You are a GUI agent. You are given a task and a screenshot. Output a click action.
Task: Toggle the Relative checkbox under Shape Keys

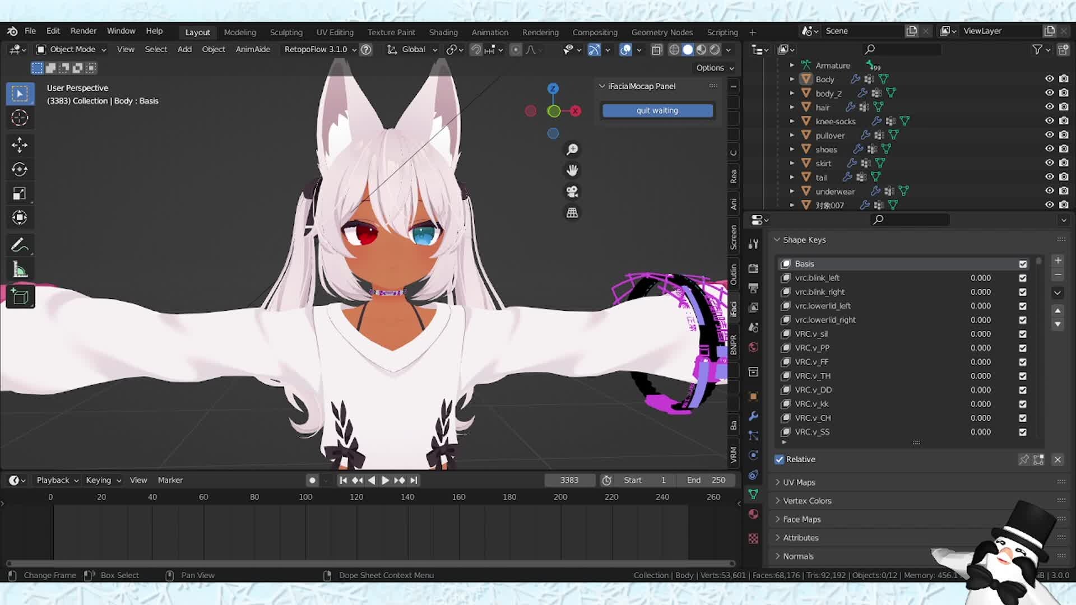click(x=780, y=459)
